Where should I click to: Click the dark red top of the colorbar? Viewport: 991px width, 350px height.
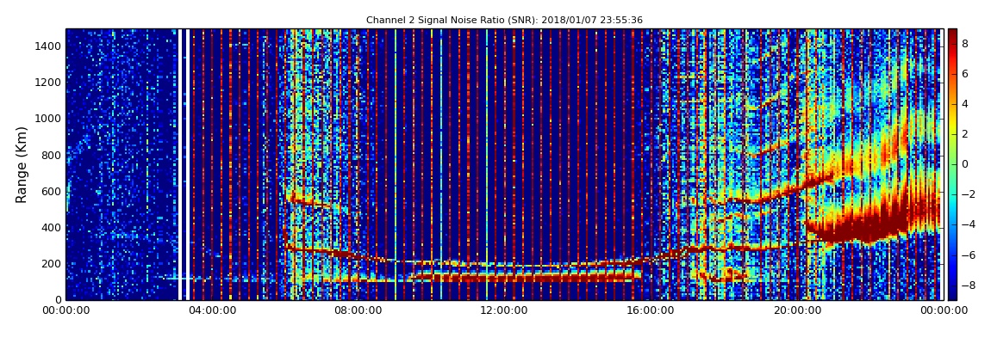coord(952,34)
